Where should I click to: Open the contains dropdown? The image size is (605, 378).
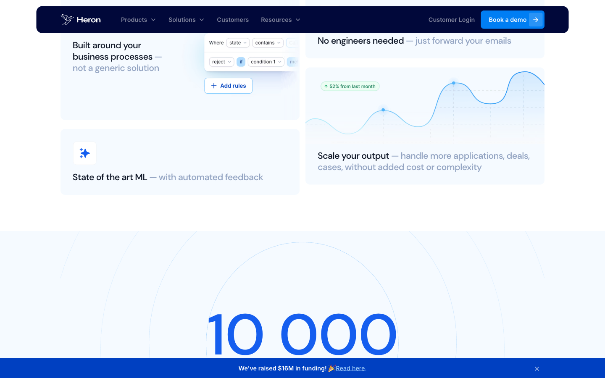tap(268, 43)
